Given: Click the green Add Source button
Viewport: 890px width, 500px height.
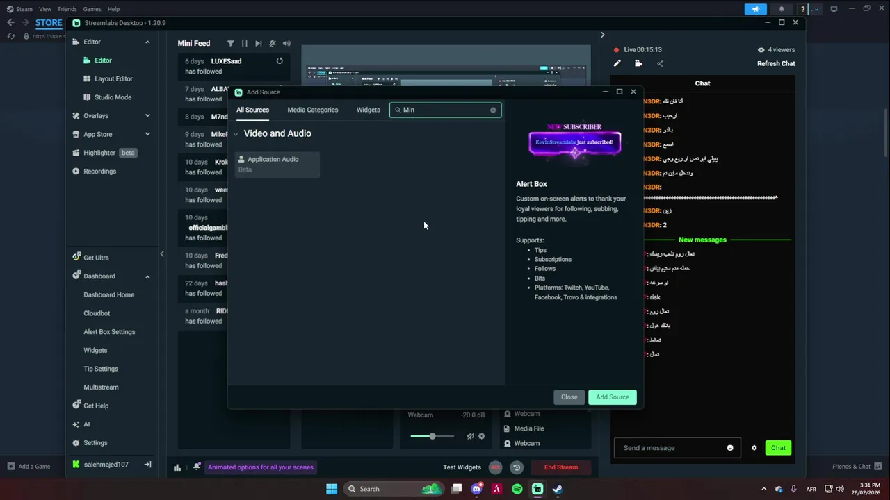Looking at the screenshot, I should click(612, 397).
